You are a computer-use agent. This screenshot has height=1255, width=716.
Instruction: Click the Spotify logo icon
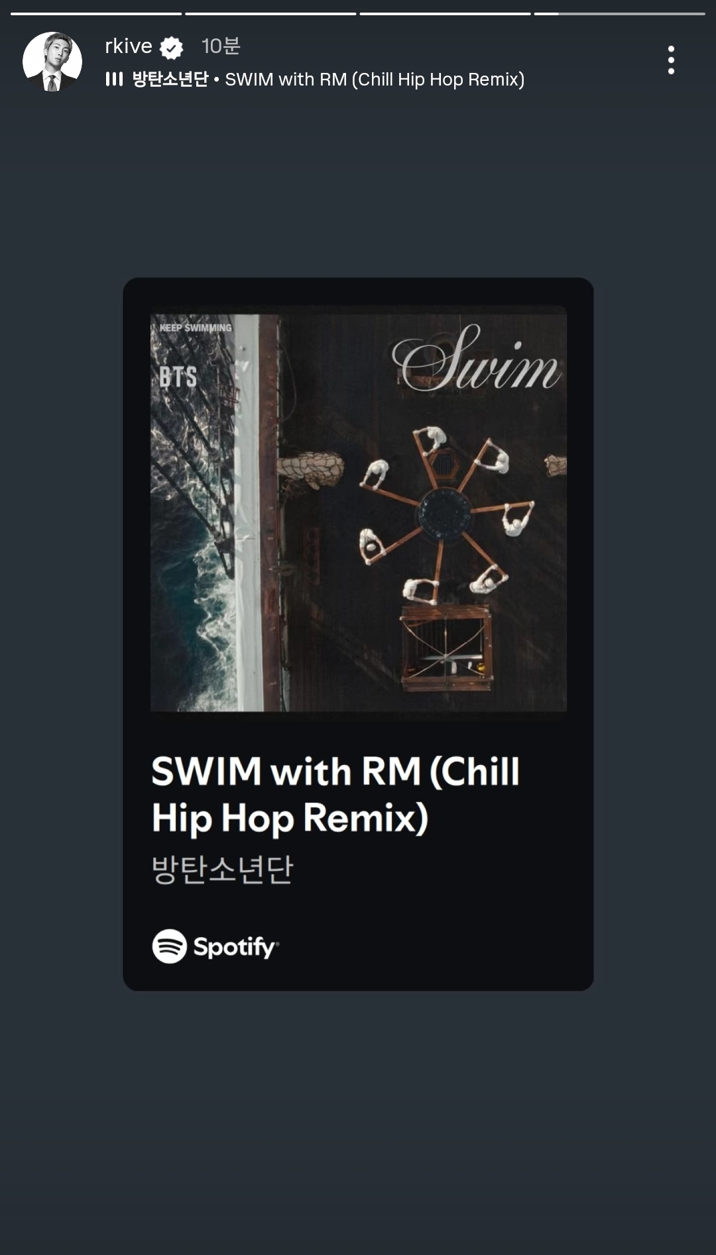click(170, 946)
